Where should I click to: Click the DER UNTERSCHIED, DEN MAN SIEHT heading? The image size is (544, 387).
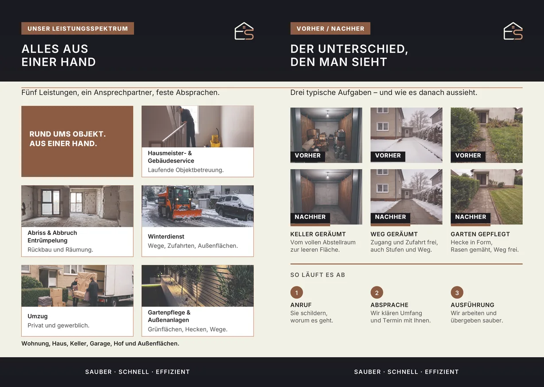click(349, 55)
